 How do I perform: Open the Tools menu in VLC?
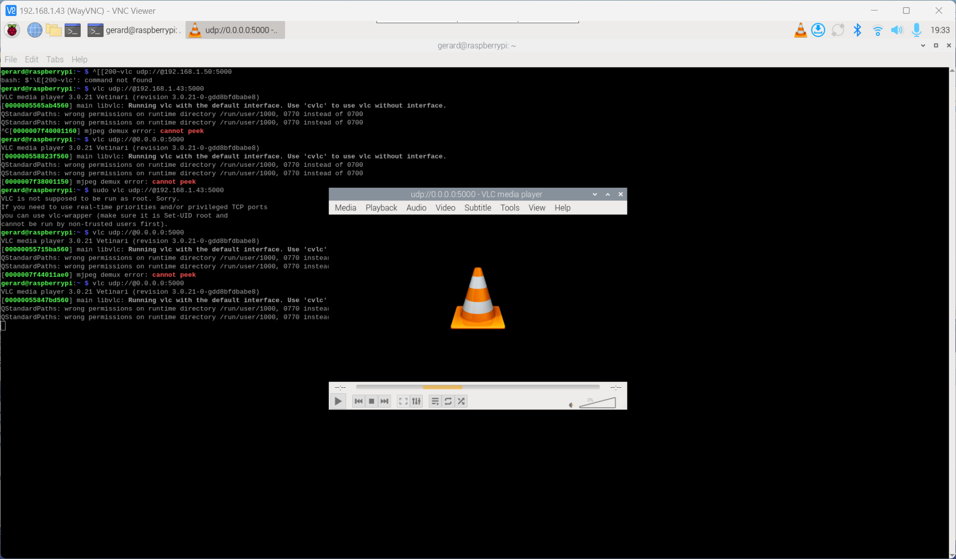coord(510,208)
